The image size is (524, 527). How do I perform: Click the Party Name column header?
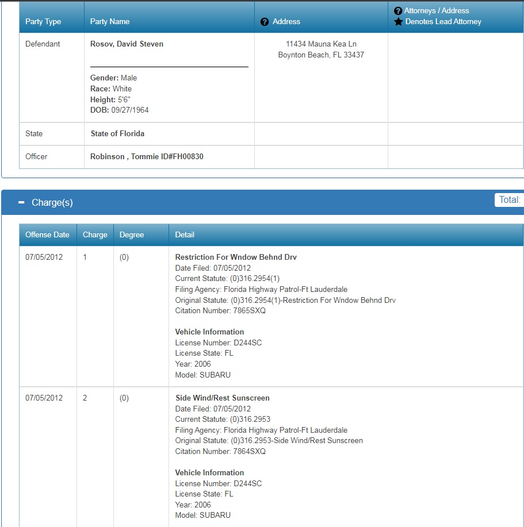pos(110,22)
